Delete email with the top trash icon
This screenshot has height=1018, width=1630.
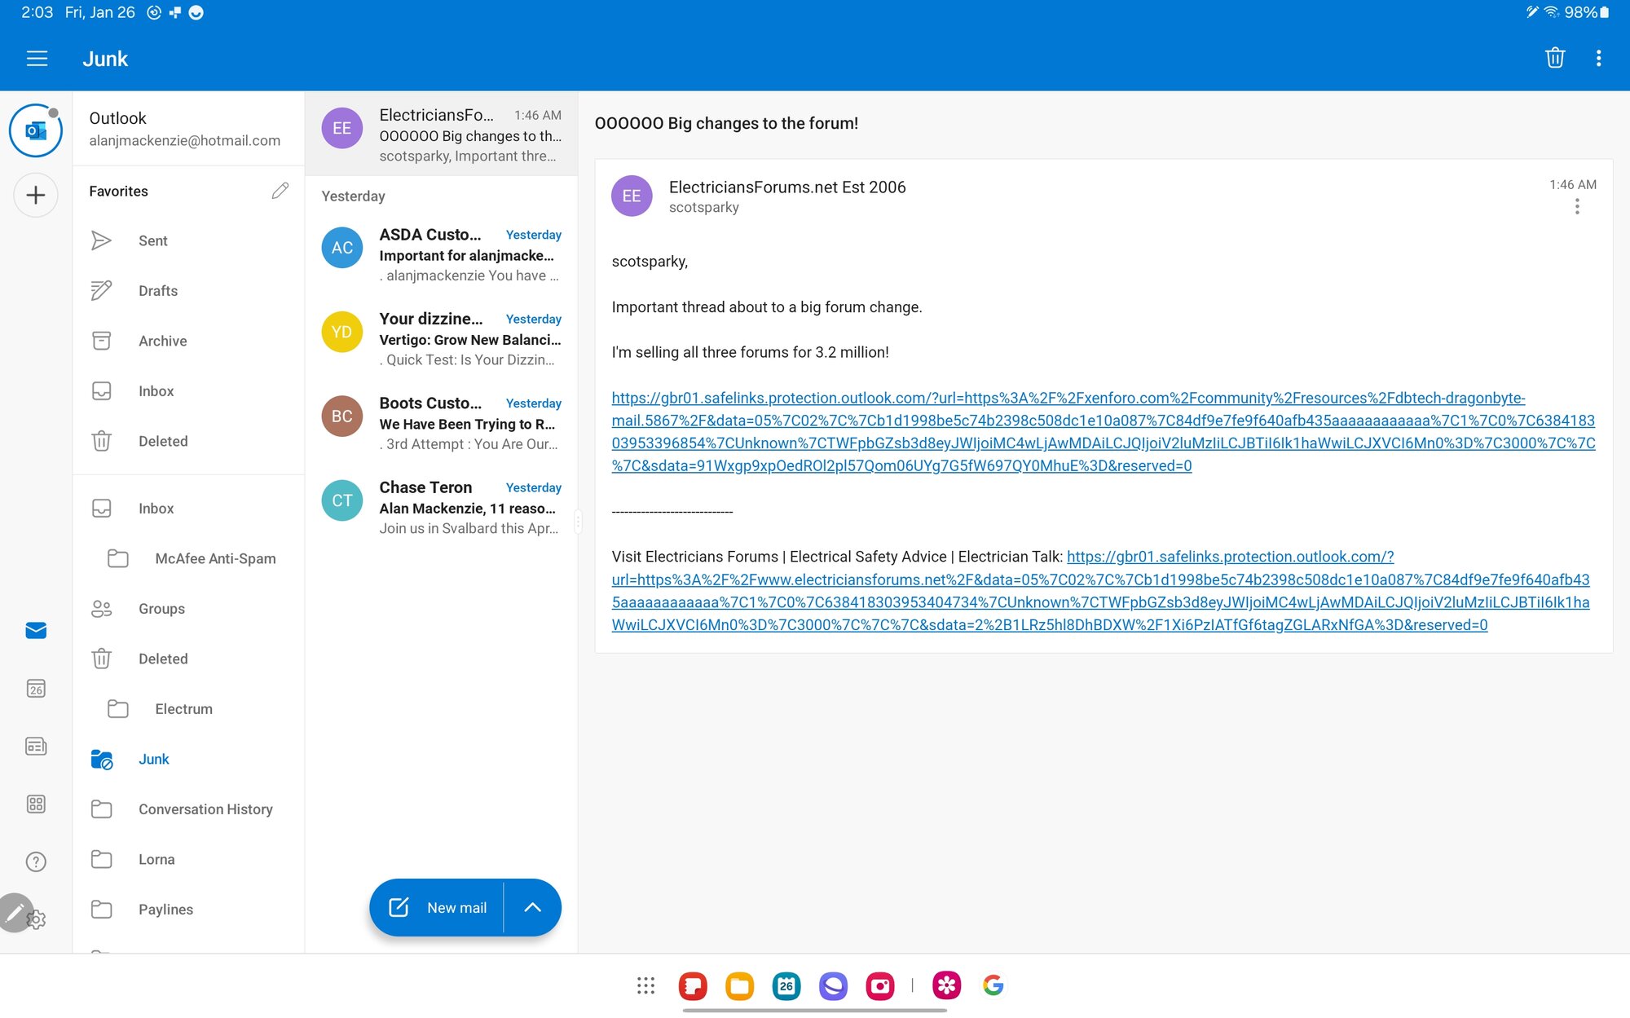click(x=1554, y=58)
